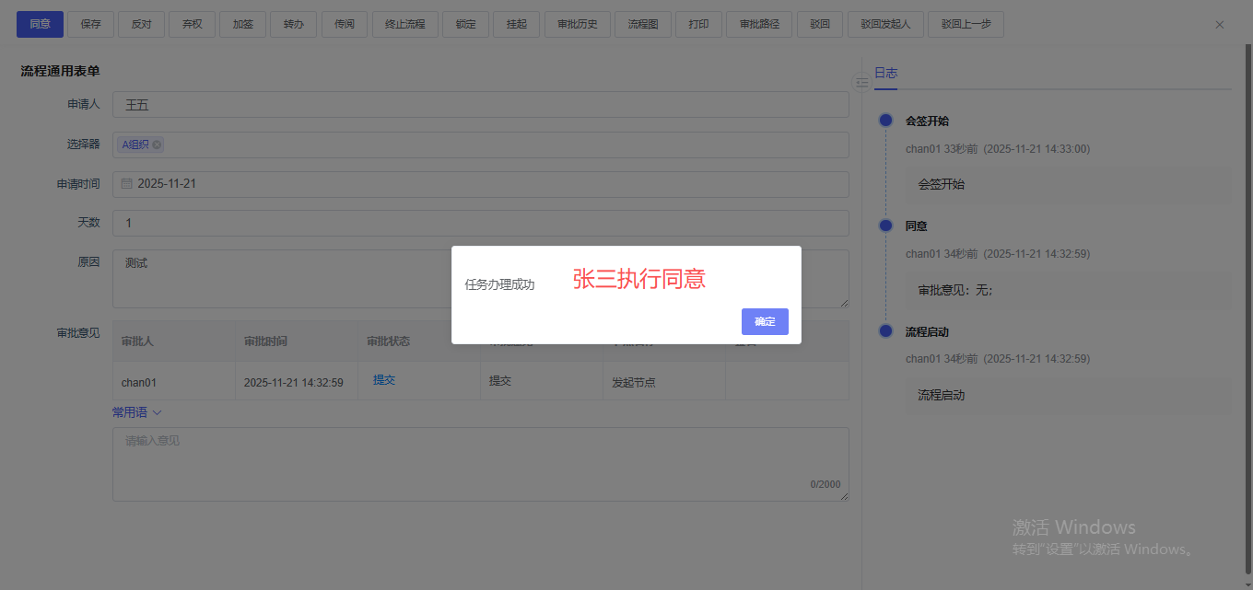Viewport: 1253px width, 590px height.
Task: Click the 终止流程 button
Action: 404,24
